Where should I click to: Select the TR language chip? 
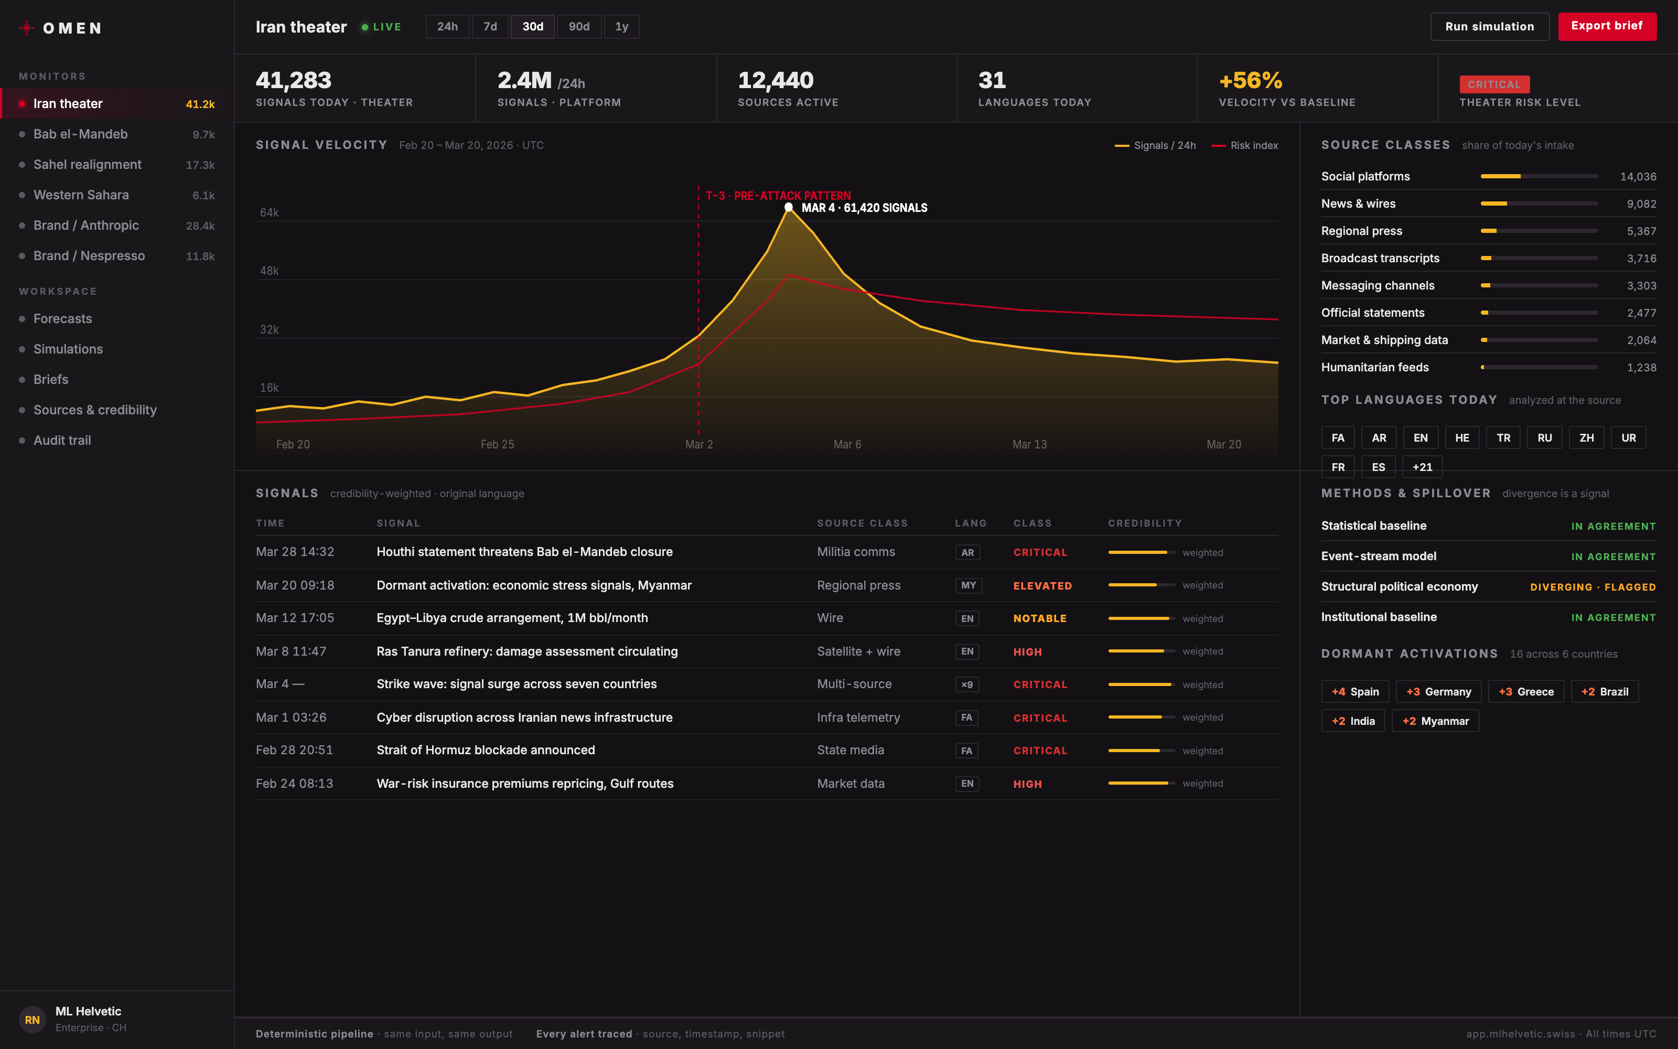[1503, 438]
